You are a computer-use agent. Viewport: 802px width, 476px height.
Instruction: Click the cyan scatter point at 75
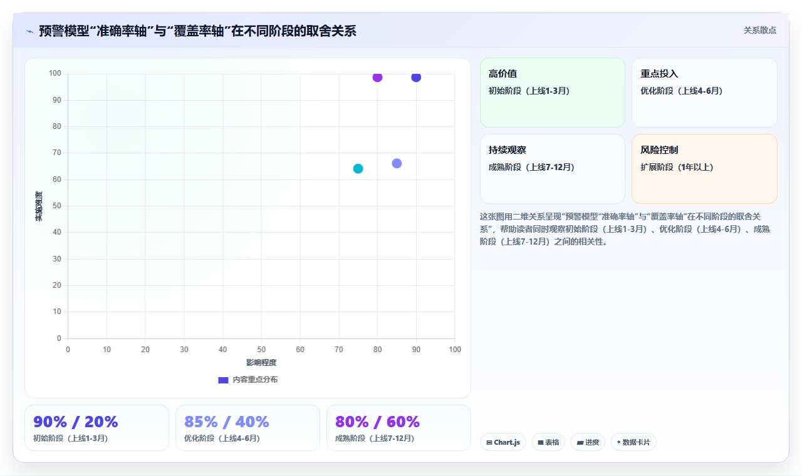pos(358,168)
